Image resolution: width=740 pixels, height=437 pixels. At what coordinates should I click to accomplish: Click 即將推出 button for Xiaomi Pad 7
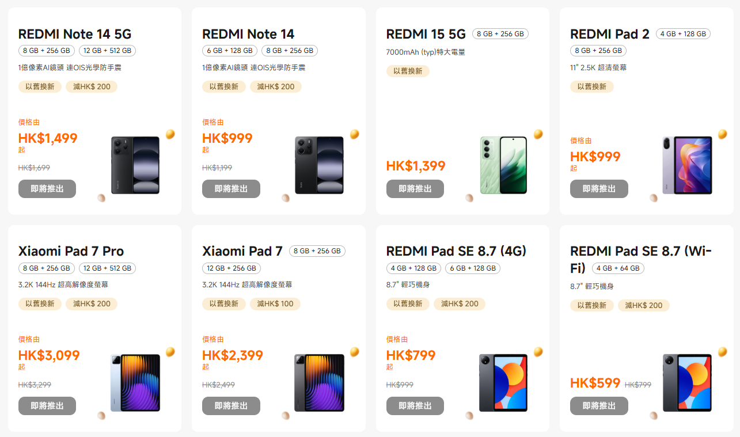pos(231,406)
